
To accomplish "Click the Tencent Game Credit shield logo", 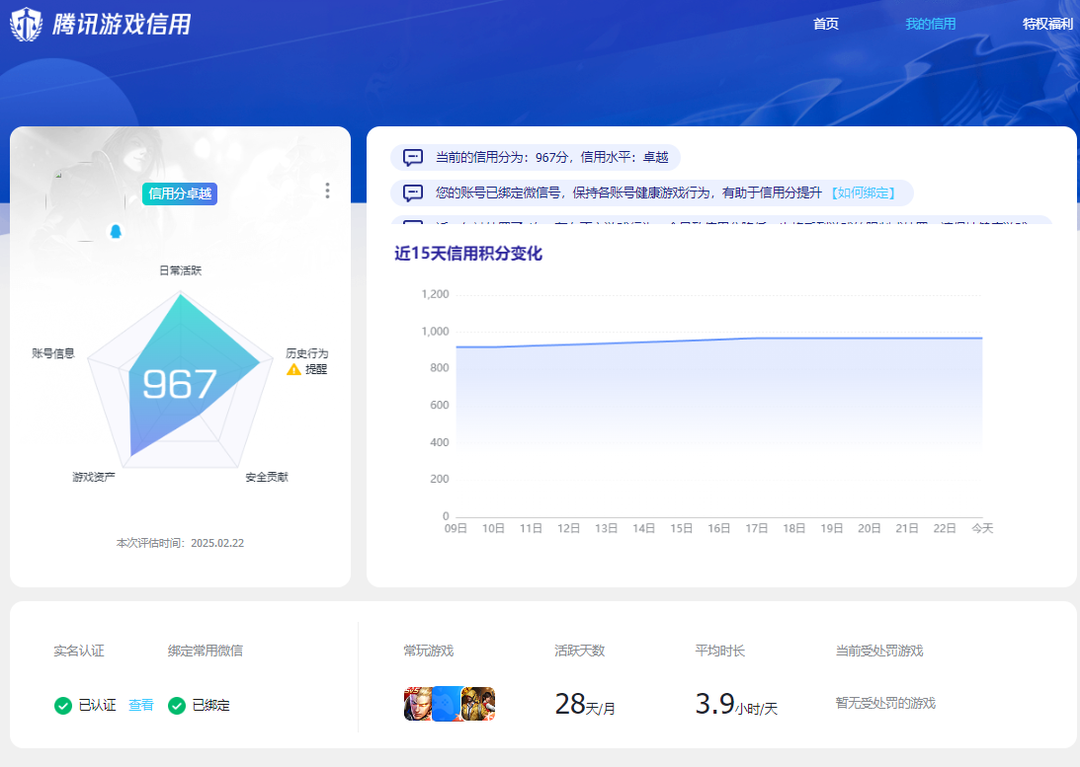I will tap(26, 24).
